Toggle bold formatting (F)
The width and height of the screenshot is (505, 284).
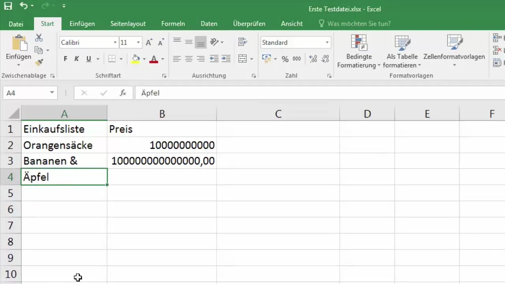[65, 59]
